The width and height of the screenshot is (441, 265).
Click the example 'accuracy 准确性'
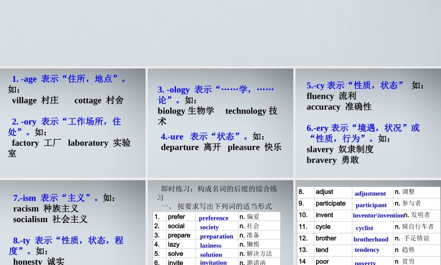click(339, 107)
